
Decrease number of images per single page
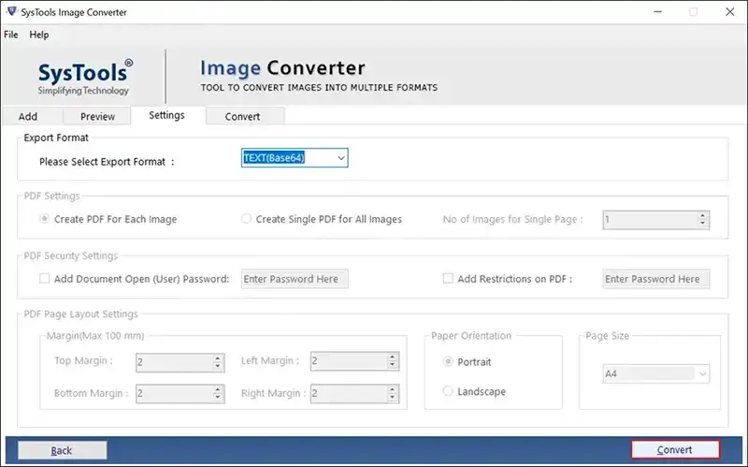click(x=703, y=224)
